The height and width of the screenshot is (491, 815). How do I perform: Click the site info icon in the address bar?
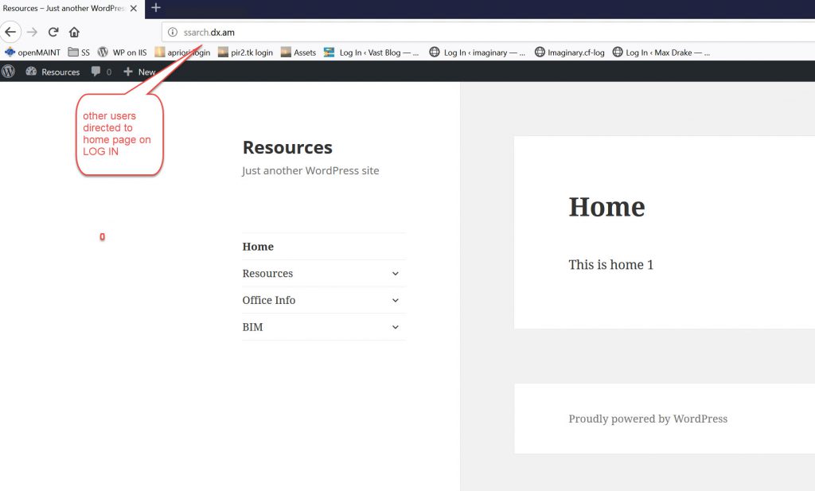(172, 33)
